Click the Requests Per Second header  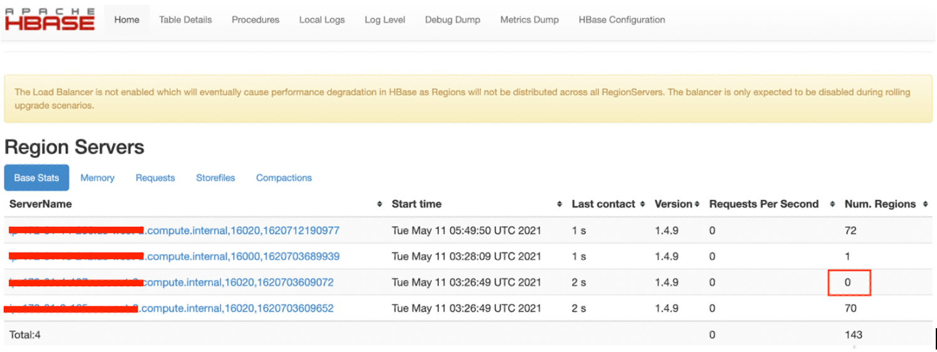764,204
